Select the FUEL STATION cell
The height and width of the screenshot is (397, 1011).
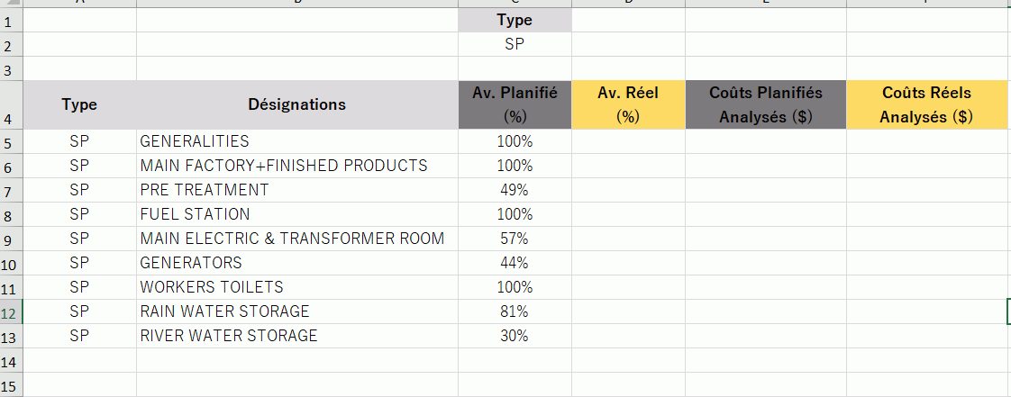click(x=297, y=214)
